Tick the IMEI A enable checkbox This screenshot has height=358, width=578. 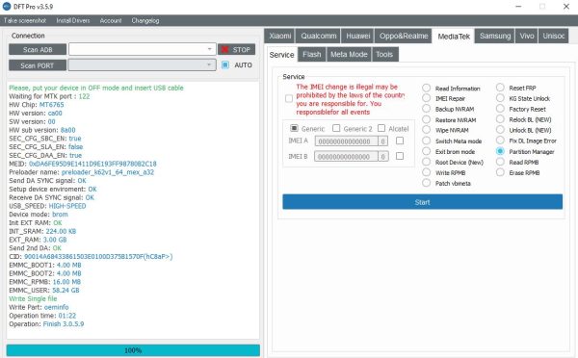[400, 141]
